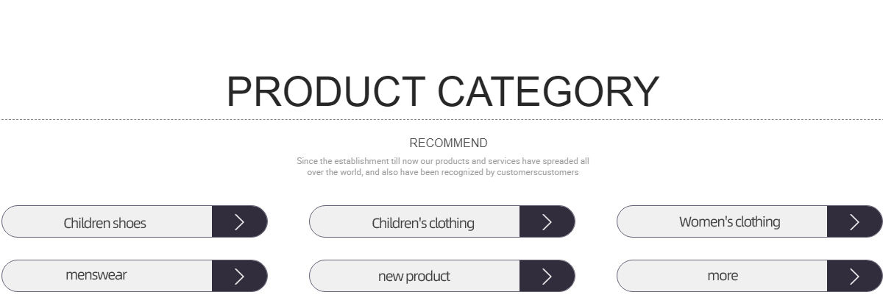The height and width of the screenshot is (306, 883).
Task: Show more categories via the more label
Action: pos(723,276)
